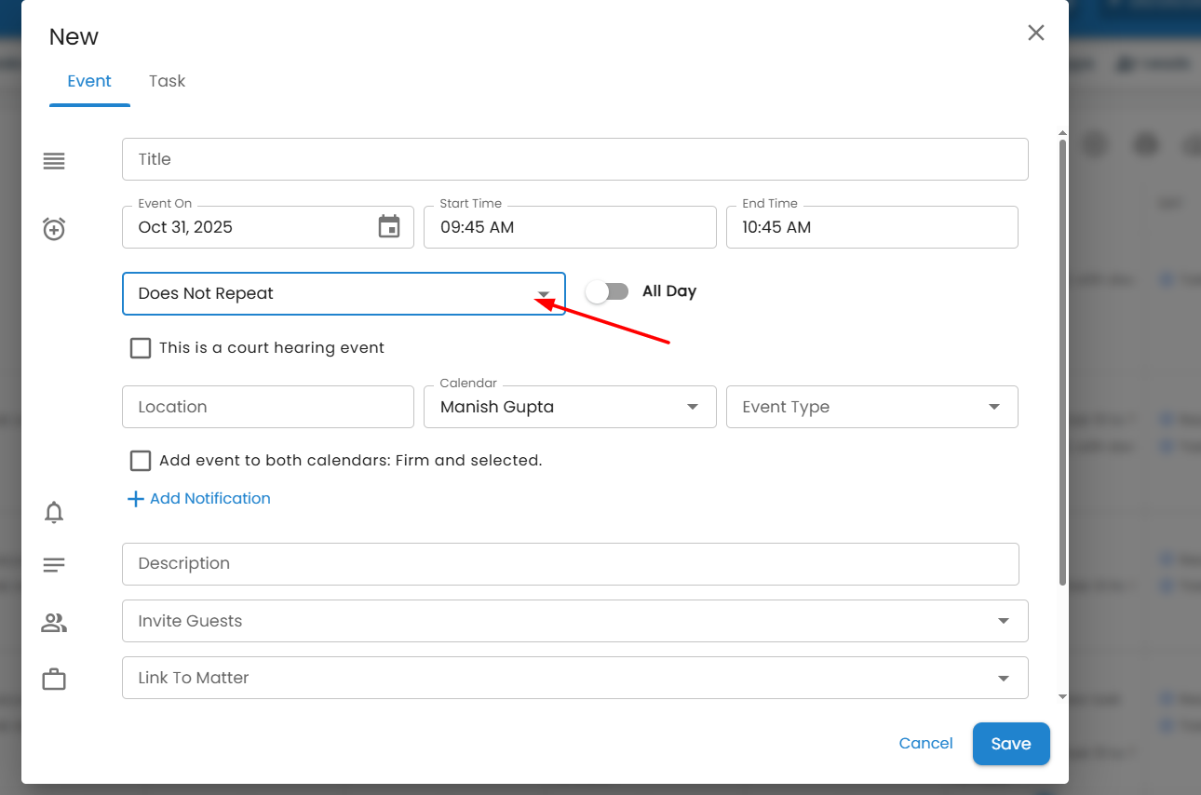Screen dimensions: 1201x795
Task: Select the Event tab
Action: tap(89, 81)
